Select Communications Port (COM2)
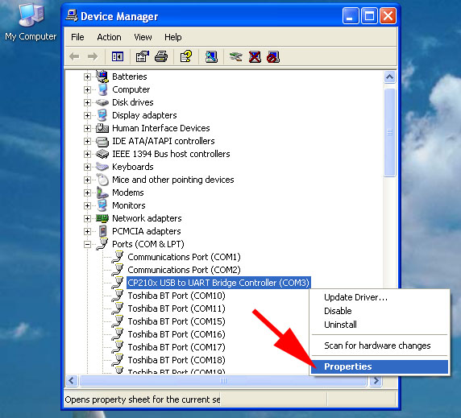Image resolution: width=461 pixels, height=418 pixels. pyautogui.click(x=184, y=270)
